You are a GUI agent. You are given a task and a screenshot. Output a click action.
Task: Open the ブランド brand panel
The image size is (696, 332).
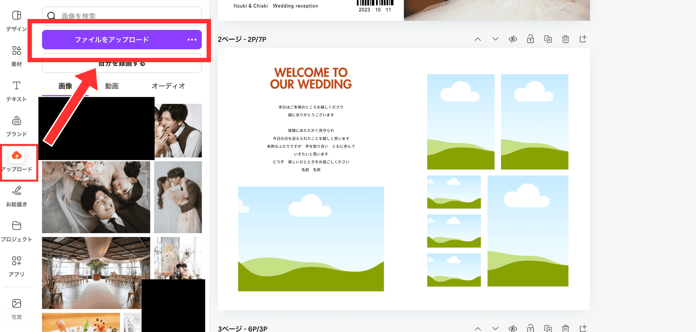pos(16,126)
